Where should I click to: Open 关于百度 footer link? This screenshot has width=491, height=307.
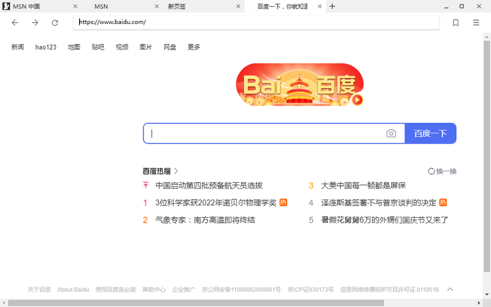pos(39,289)
